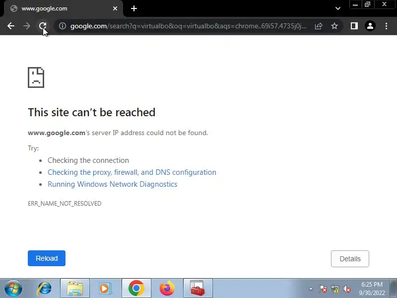
Task: Click the forward navigation arrow
Action: (x=27, y=26)
